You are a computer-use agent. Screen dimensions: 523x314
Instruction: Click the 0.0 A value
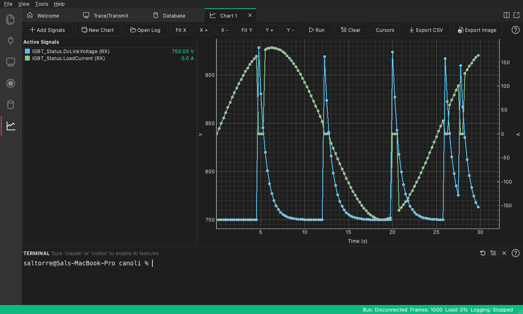[x=188, y=58]
